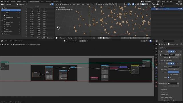This screenshot has height=103, width=183.
Task: Select Volume Grids in spreadsheet
Action: tap(11, 31)
